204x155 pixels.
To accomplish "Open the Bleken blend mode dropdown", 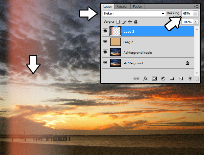I will click(x=133, y=14).
